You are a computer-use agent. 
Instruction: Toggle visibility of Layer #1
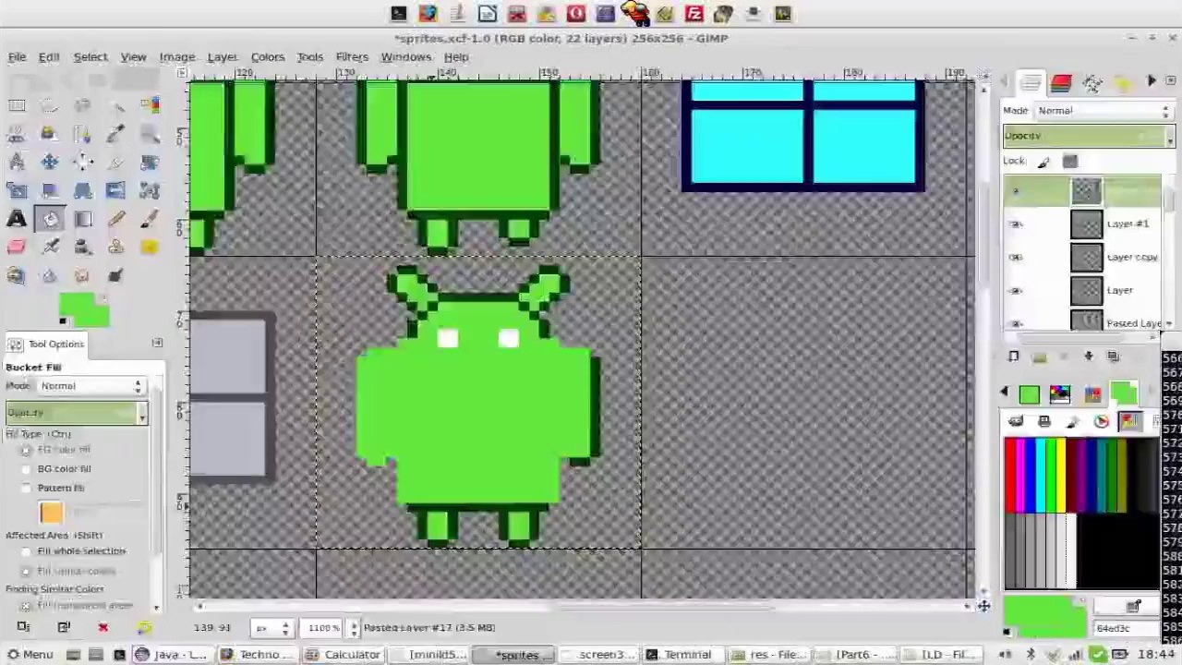coord(1016,224)
